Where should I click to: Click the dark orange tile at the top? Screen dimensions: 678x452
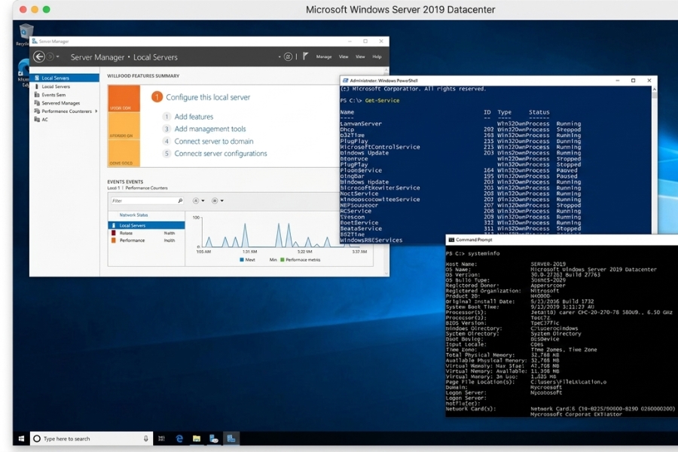click(124, 99)
